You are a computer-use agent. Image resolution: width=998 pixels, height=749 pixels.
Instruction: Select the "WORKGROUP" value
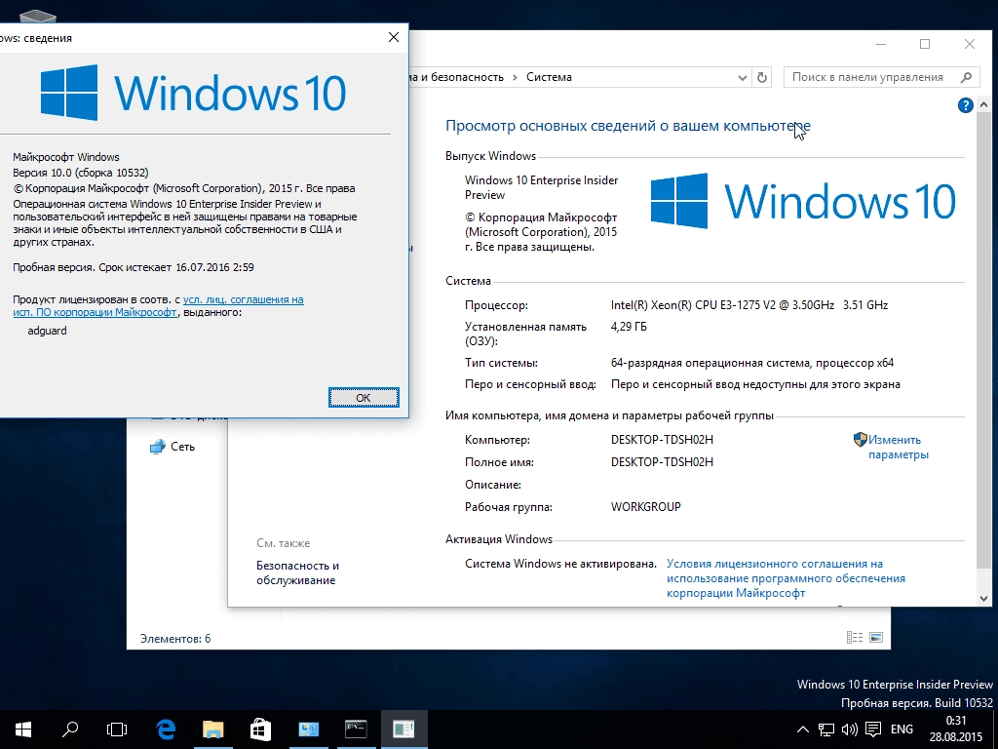pos(645,507)
